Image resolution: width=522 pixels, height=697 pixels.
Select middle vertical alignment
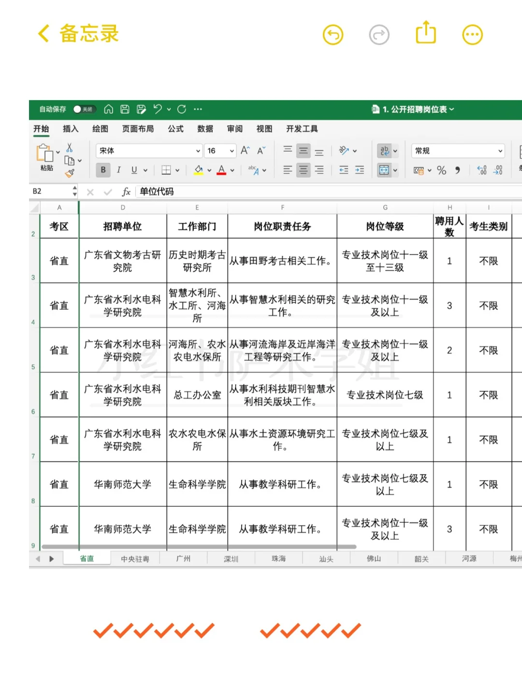tap(303, 151)
